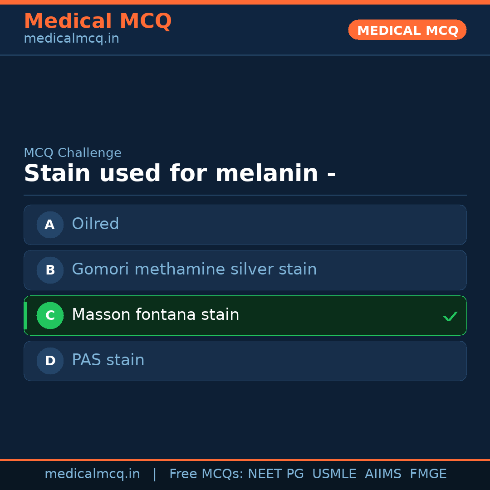
Task: Click the green C option letter badge
Action: (50, 315)
